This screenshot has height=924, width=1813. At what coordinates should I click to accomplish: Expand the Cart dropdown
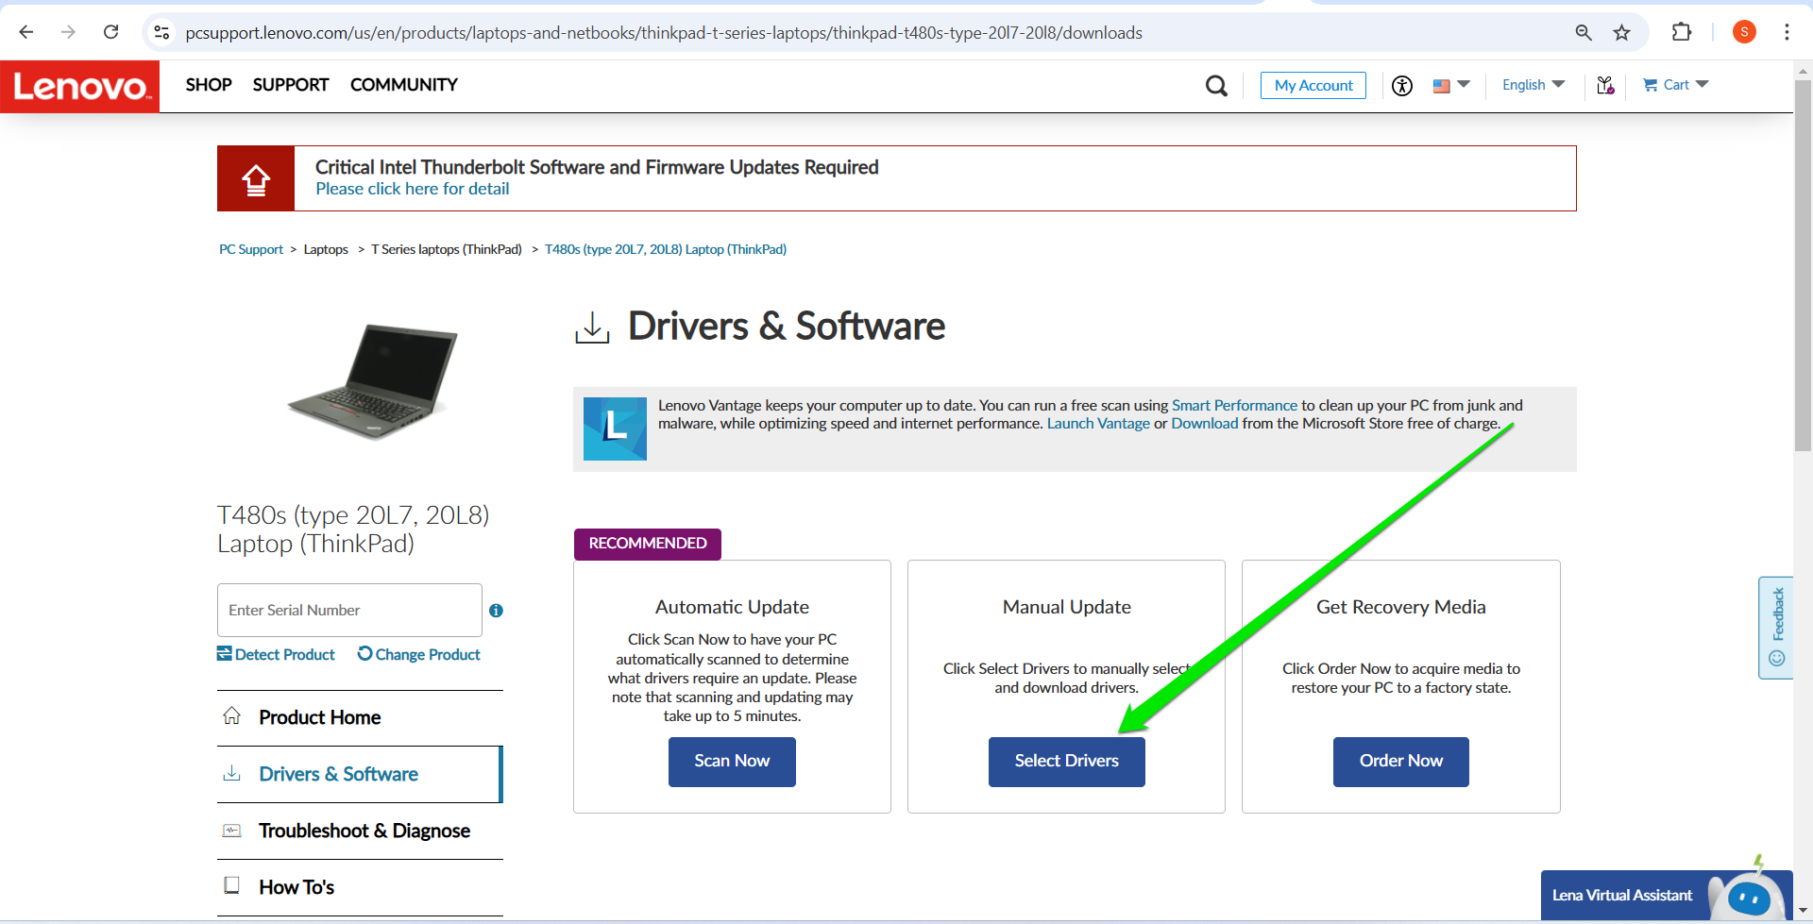[1676, 85]
